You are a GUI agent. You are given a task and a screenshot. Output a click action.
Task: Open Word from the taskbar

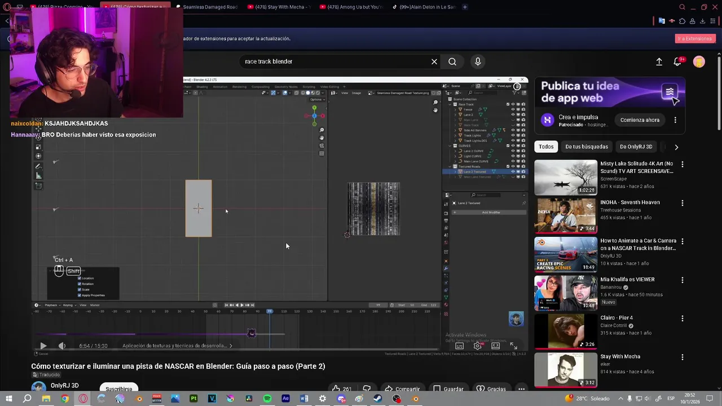(304, 399)
